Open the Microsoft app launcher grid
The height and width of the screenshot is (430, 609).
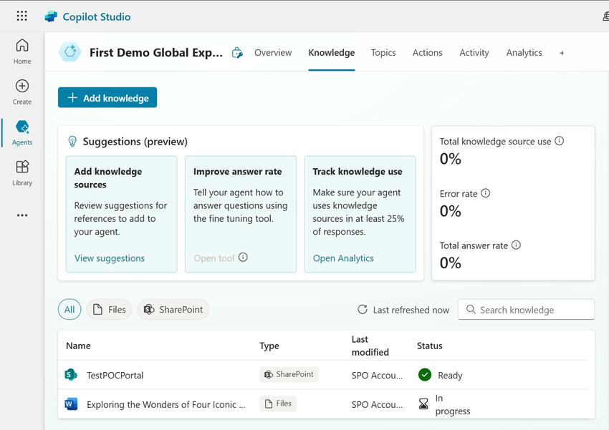(x=21, y=16)
